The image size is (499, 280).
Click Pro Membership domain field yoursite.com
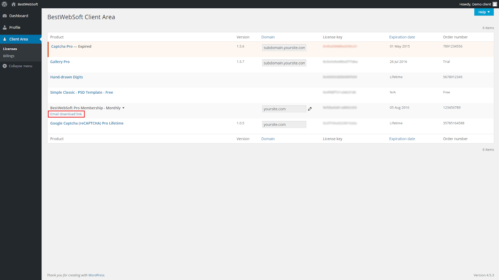(284, 109)
